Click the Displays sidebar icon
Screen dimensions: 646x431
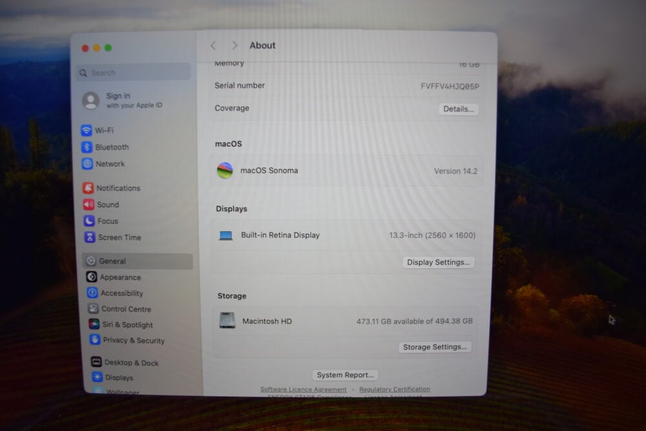pos(98,377)
